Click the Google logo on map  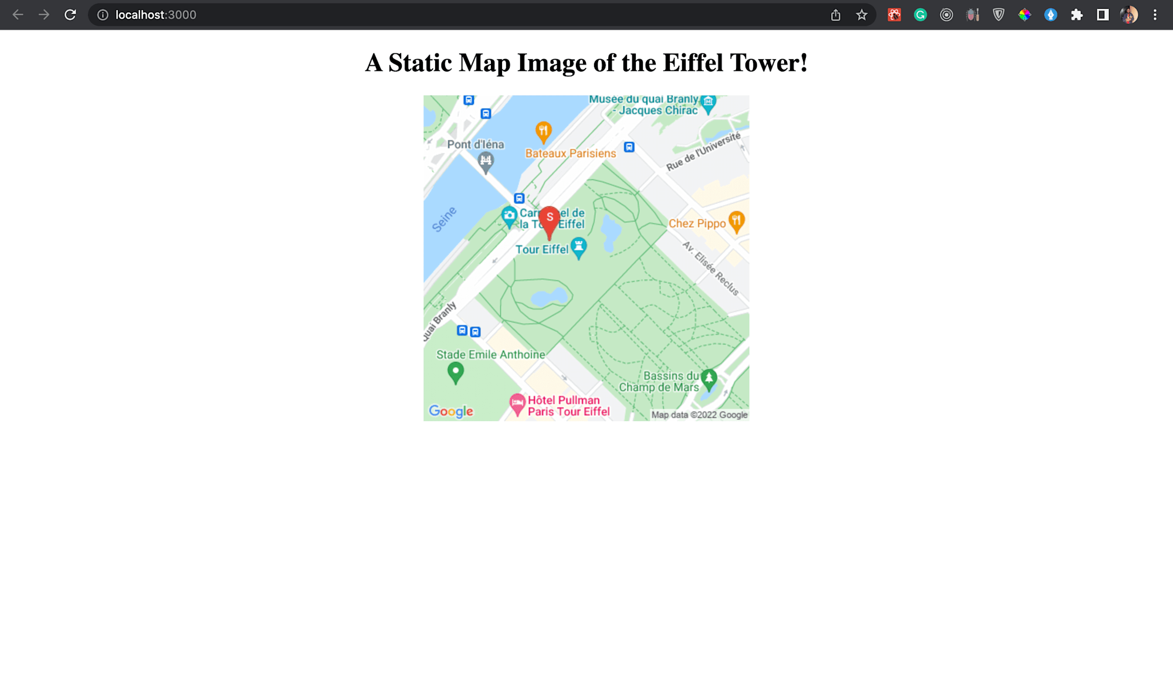coord(451,411)
